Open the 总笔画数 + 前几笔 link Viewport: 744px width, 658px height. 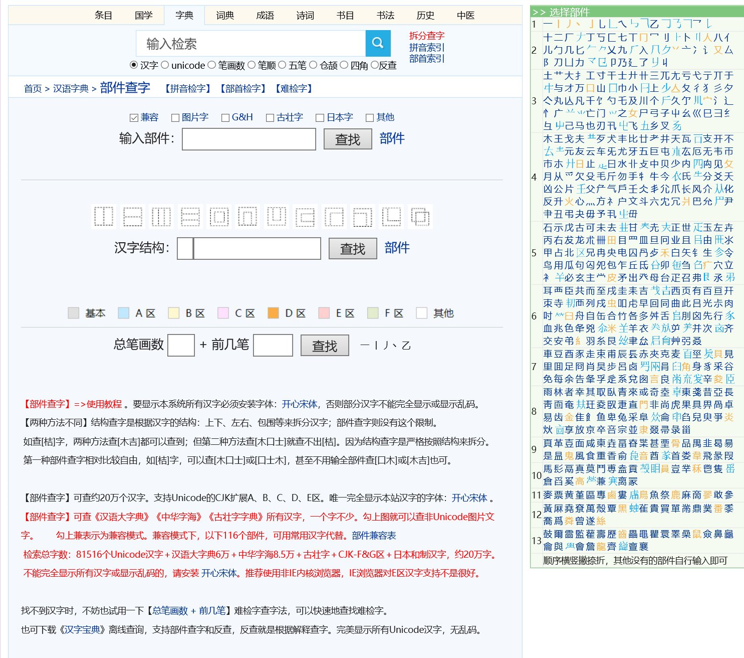tap(189, 611)
